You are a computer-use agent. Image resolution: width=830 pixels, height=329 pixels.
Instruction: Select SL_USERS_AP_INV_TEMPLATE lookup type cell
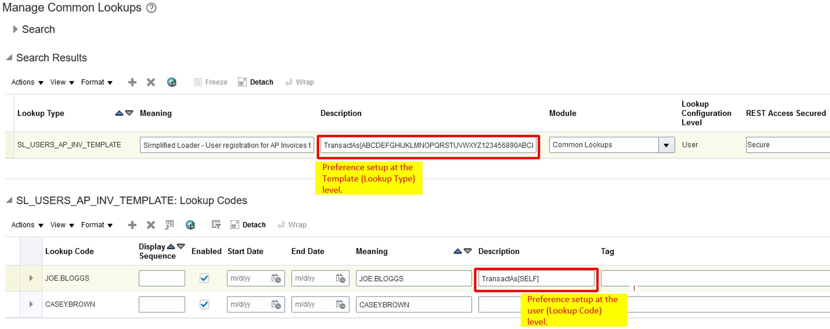coord(69,145)
